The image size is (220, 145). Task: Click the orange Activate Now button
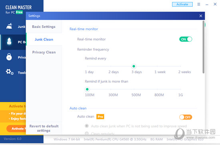tap(16, 129)
